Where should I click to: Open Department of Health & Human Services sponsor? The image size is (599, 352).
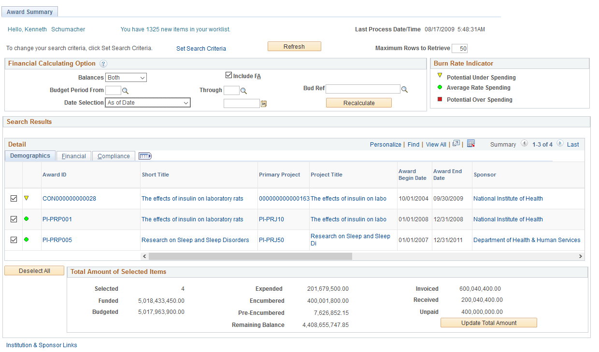527,240
